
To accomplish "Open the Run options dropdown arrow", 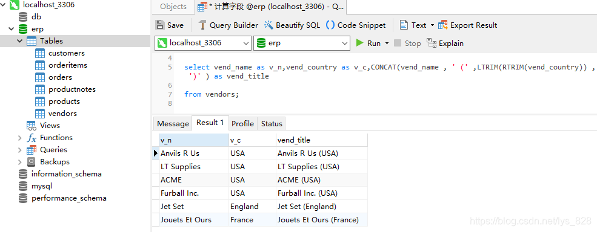I will pos(387,43).
